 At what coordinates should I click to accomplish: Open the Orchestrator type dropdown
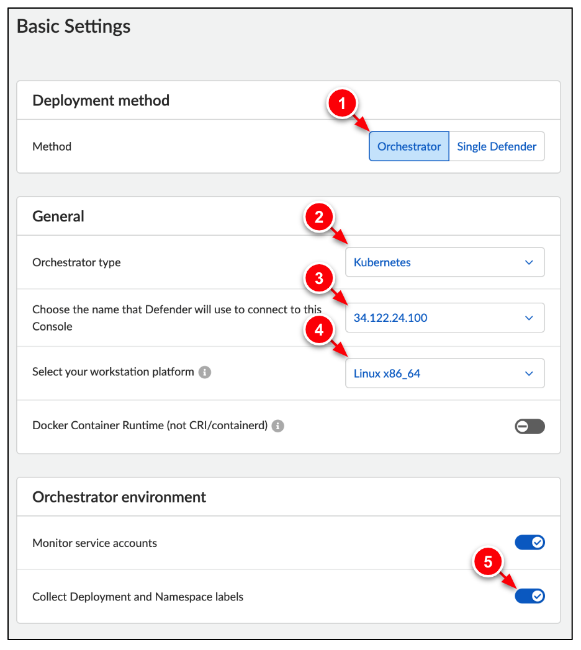[444, 262]
